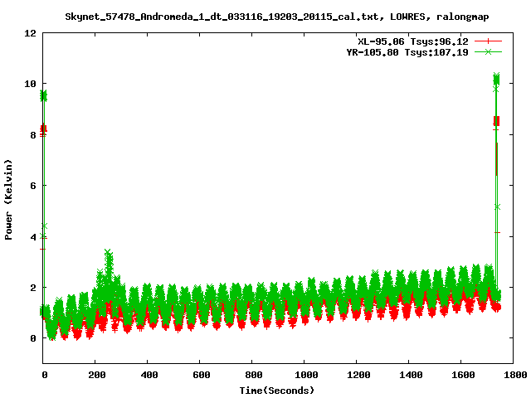531x398 pixels.
Task: Click the plot title with the Skynet filename
Action: point(276,17)
